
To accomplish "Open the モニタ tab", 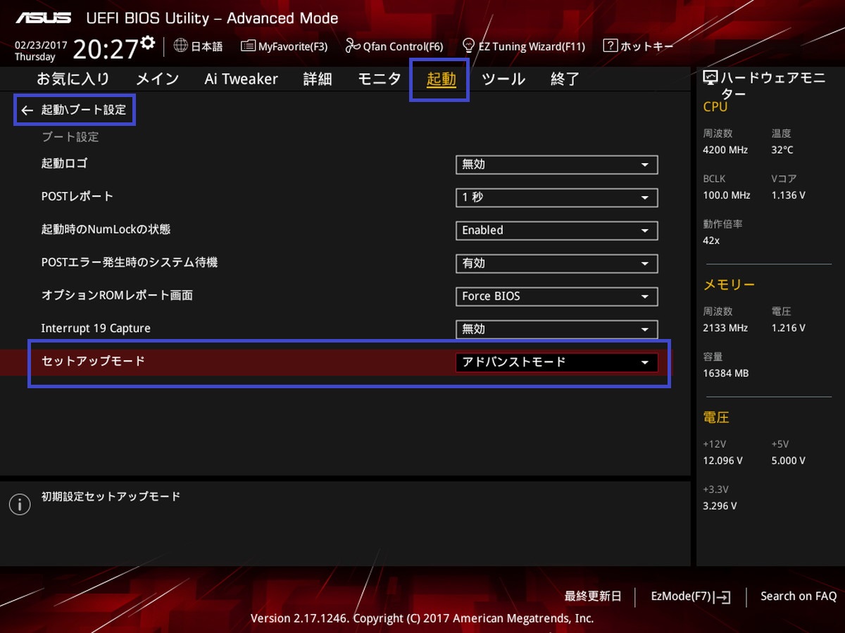I will pyautogui.click(x=379, y=79).
